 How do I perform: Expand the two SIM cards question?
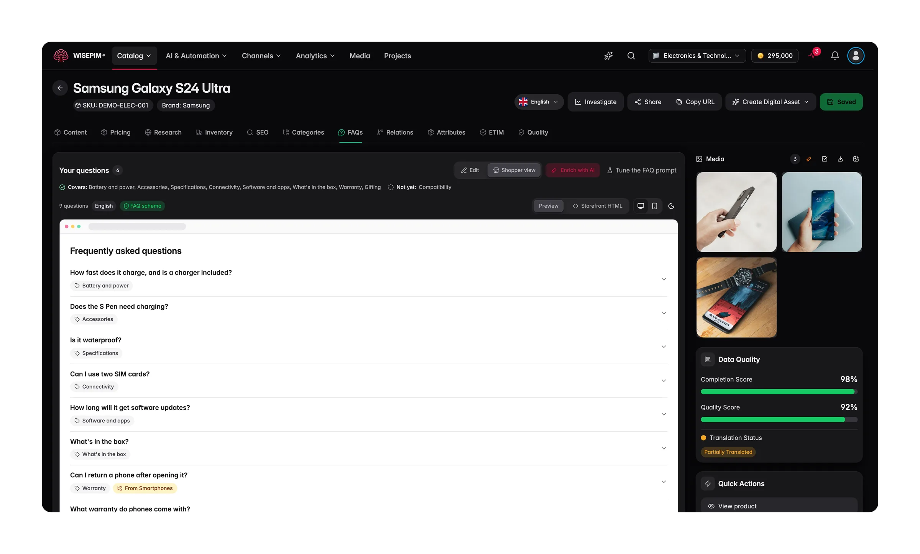(368, 381)
